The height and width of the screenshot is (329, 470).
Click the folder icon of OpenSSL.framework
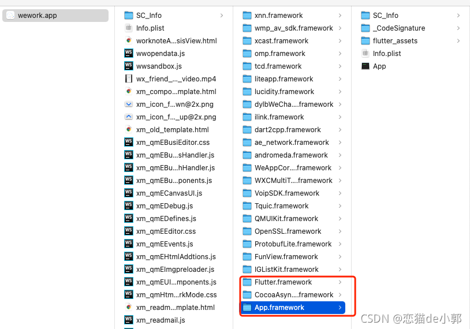click(247, 231)
